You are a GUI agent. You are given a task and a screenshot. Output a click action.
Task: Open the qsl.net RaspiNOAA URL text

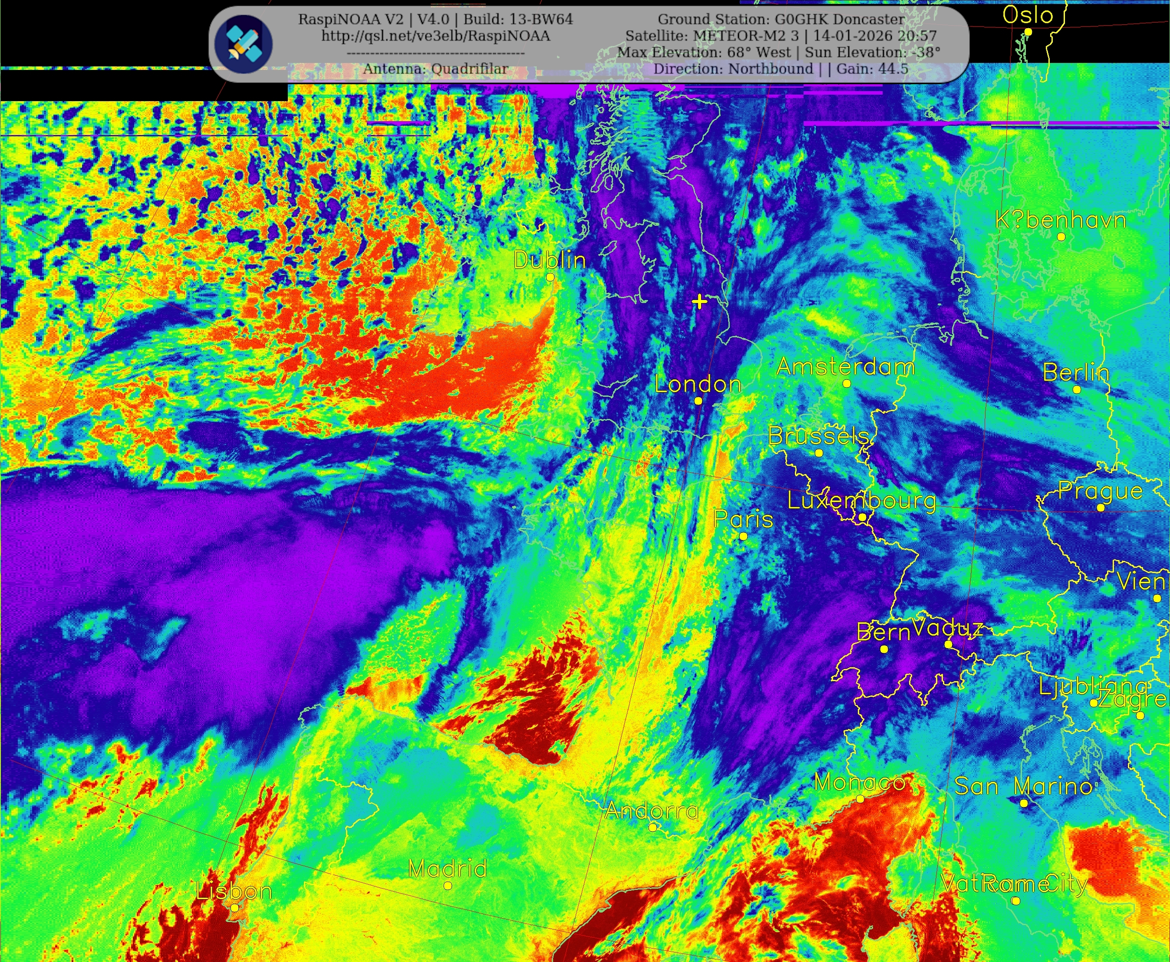click(x=435, y=36)
